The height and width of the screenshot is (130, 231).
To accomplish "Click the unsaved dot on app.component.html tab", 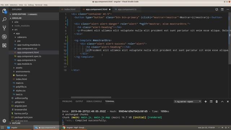I will tap(110, 9).
